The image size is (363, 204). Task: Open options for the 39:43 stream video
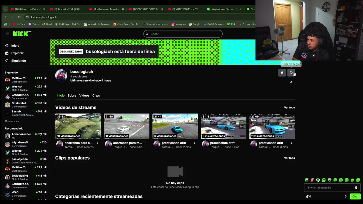[x=97, y=143]
